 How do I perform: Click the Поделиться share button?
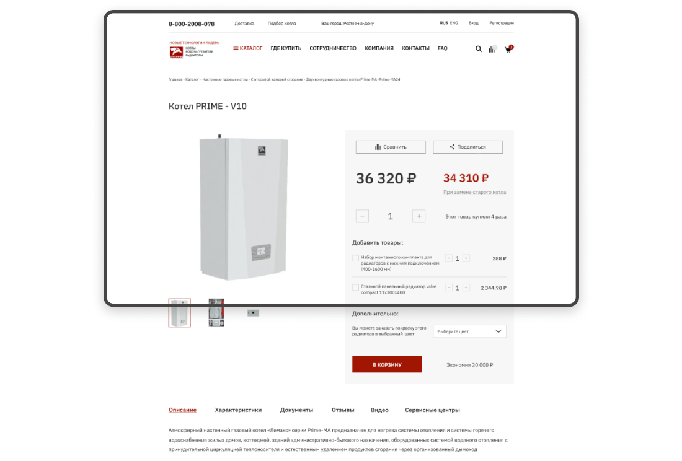click(467, 147)
